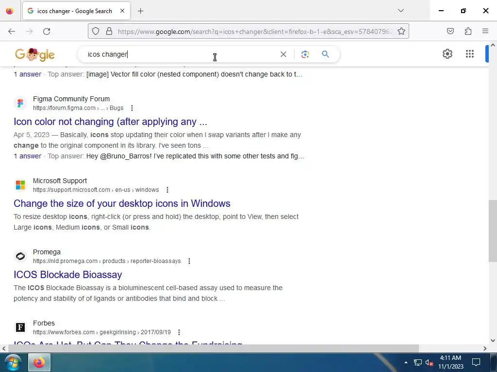Click 'https://nld.promega.com' breadcrumb text

[66, 261]
